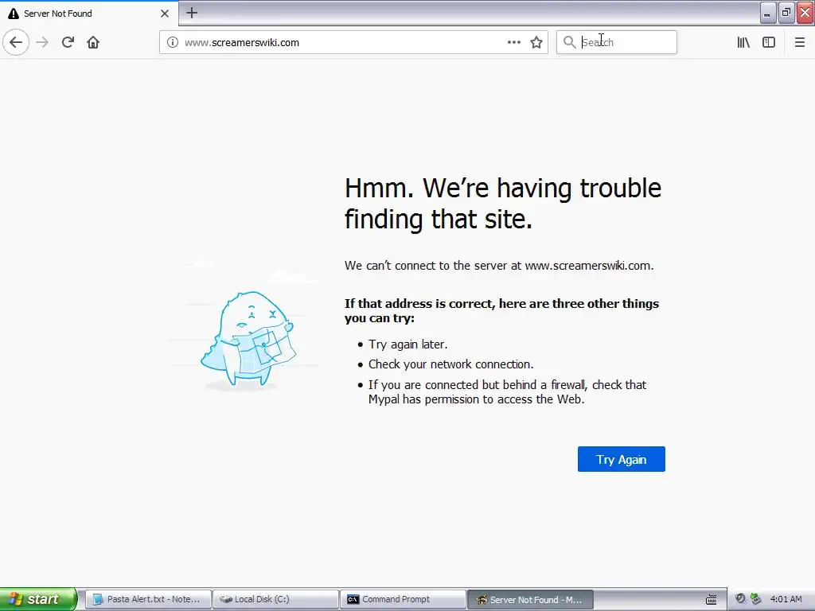Open the Windows start menu

[38, 599]
